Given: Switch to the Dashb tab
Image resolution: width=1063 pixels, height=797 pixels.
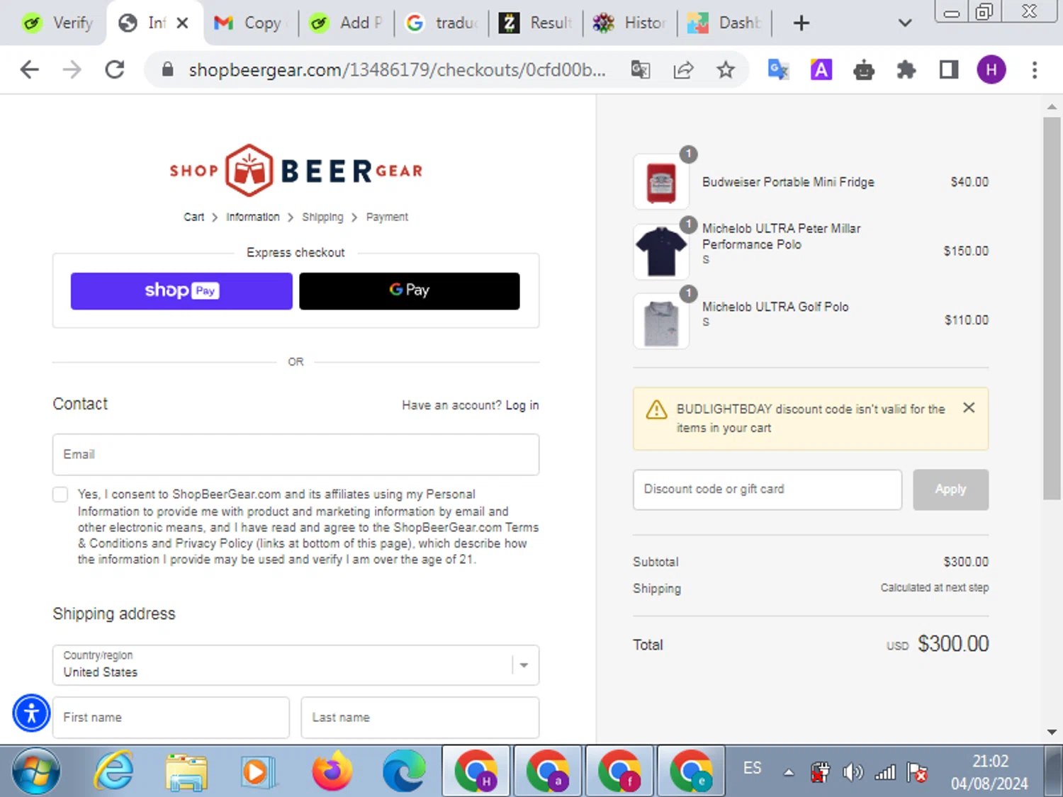Looking at the screenshot, I should pos(724,23).
